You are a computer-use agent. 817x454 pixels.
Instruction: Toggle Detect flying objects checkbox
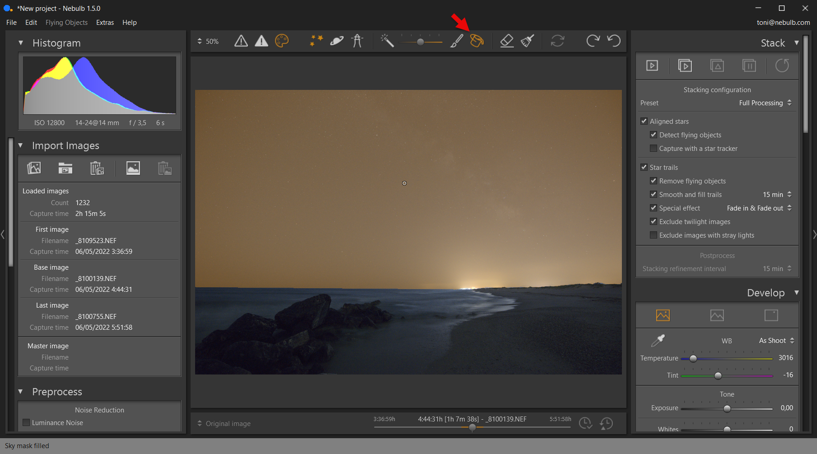[654, 135]
